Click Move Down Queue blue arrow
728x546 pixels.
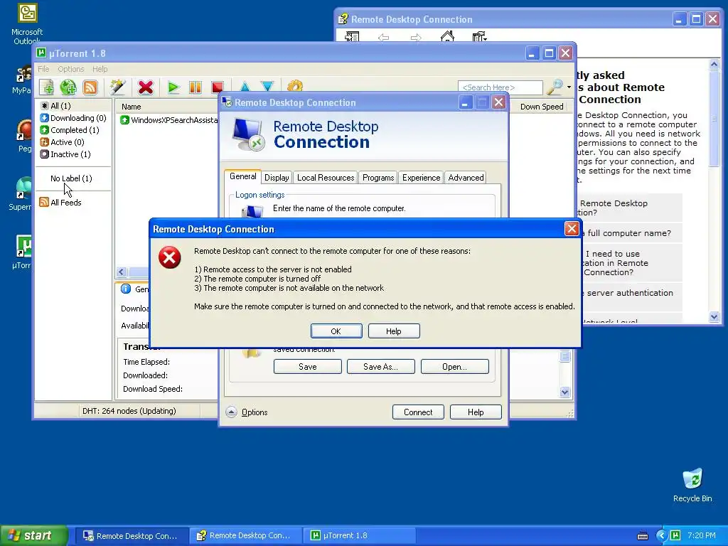[x=267, y=87]
